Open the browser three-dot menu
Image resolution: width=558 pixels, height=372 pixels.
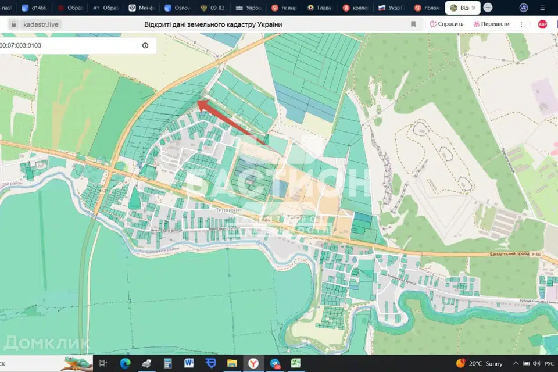click(521, 24)
